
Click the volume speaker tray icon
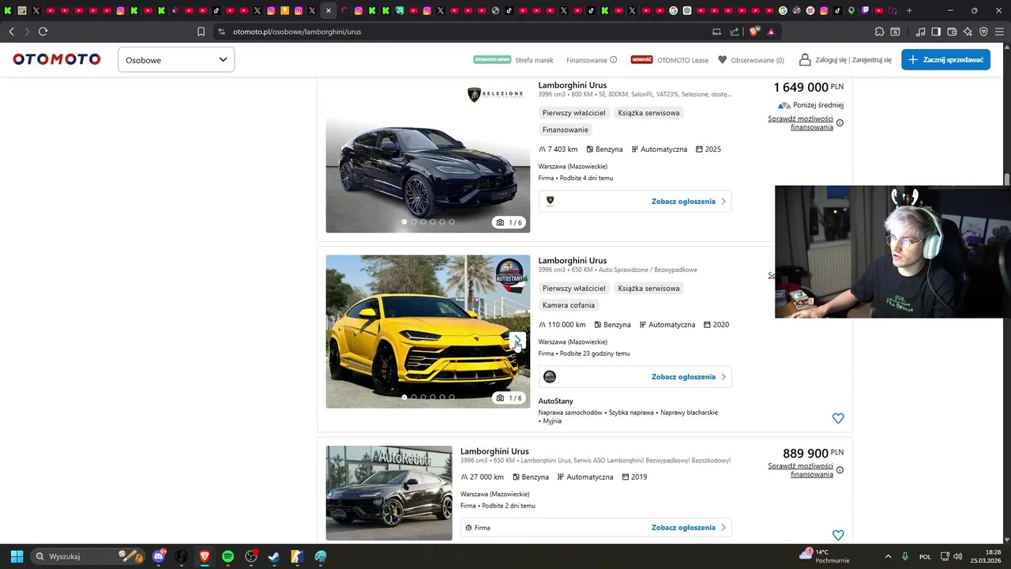tap(958, 556)
